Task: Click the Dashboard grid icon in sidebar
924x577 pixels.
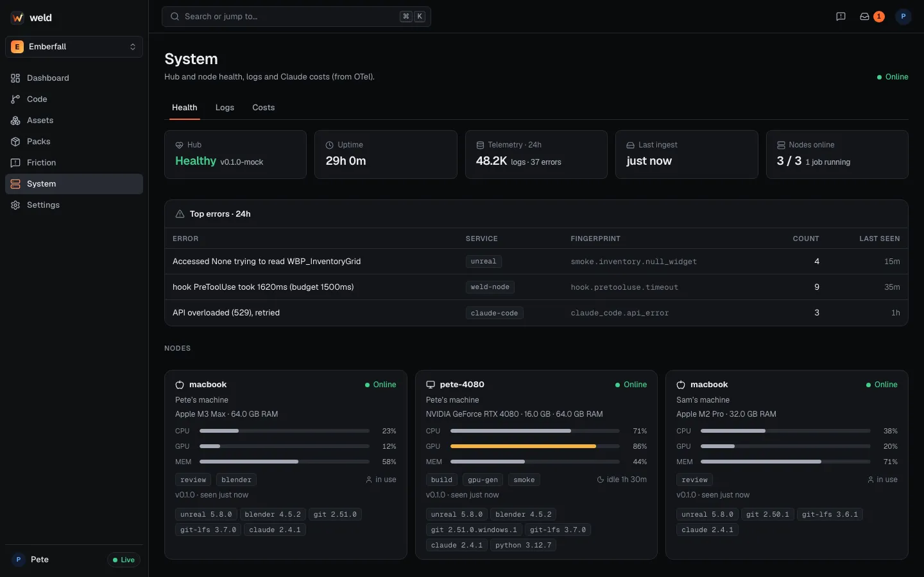Action: 15,78
